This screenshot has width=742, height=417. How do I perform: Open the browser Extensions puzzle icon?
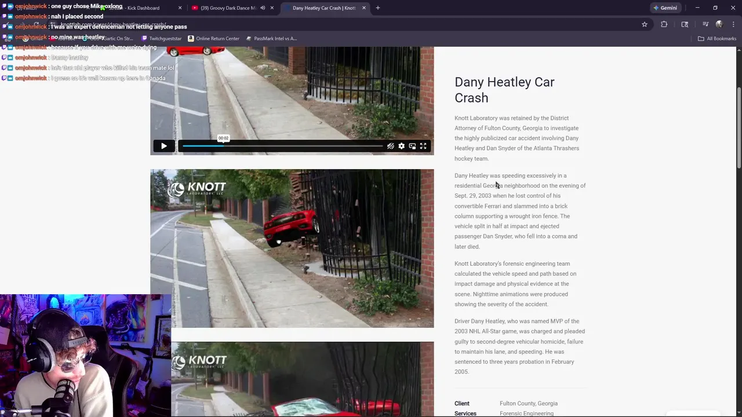coord(664,24)
